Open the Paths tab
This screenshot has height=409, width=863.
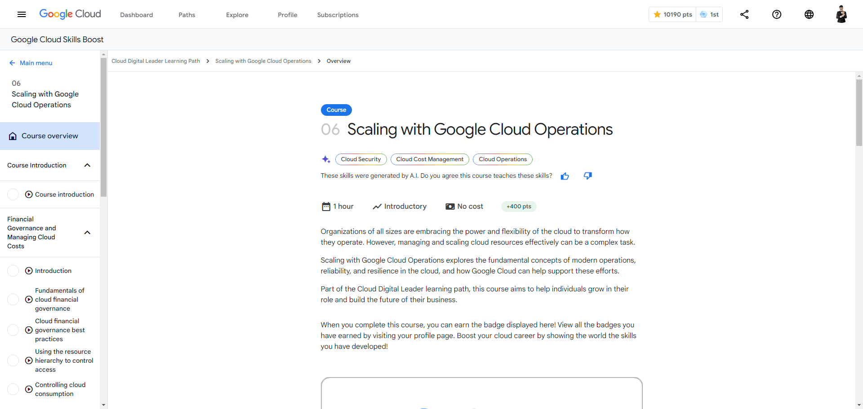point(187,15)
